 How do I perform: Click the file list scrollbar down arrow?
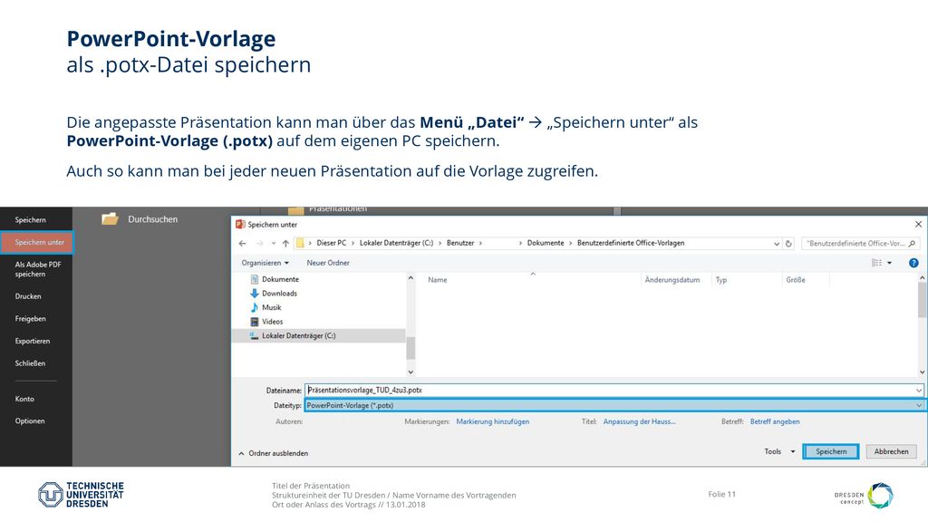click(x=922, y=372)
